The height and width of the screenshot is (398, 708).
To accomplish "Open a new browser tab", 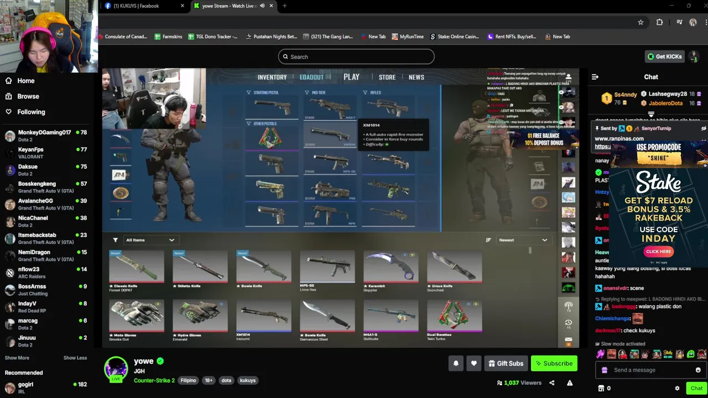I will (284, 6).
